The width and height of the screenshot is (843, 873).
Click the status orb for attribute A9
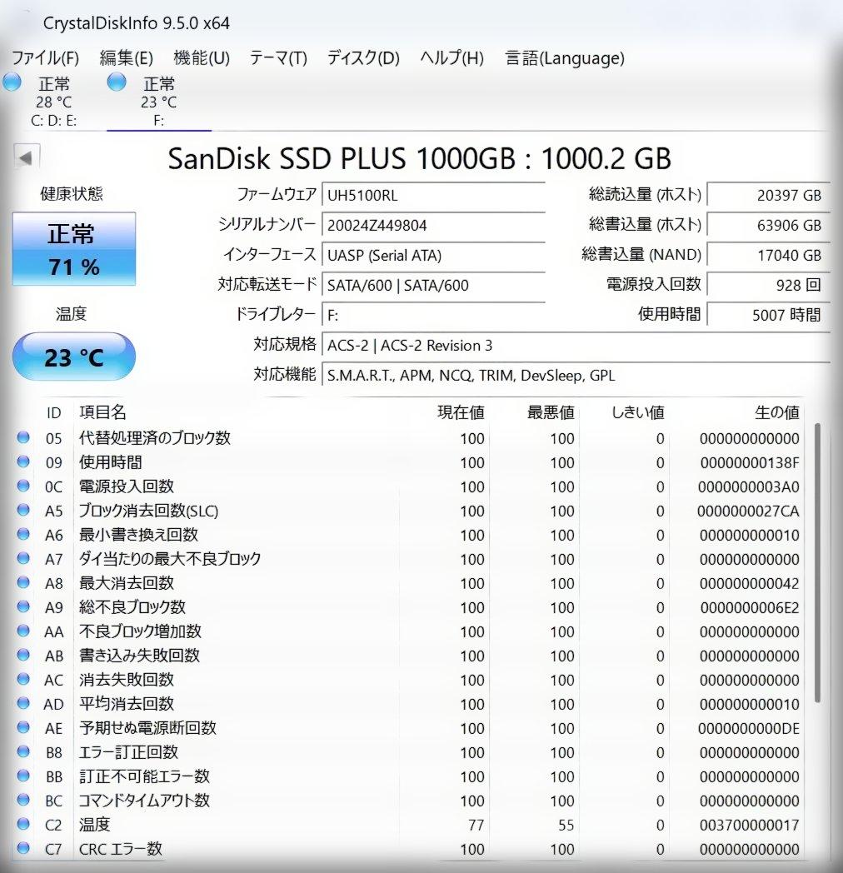(x=23, y=607)
